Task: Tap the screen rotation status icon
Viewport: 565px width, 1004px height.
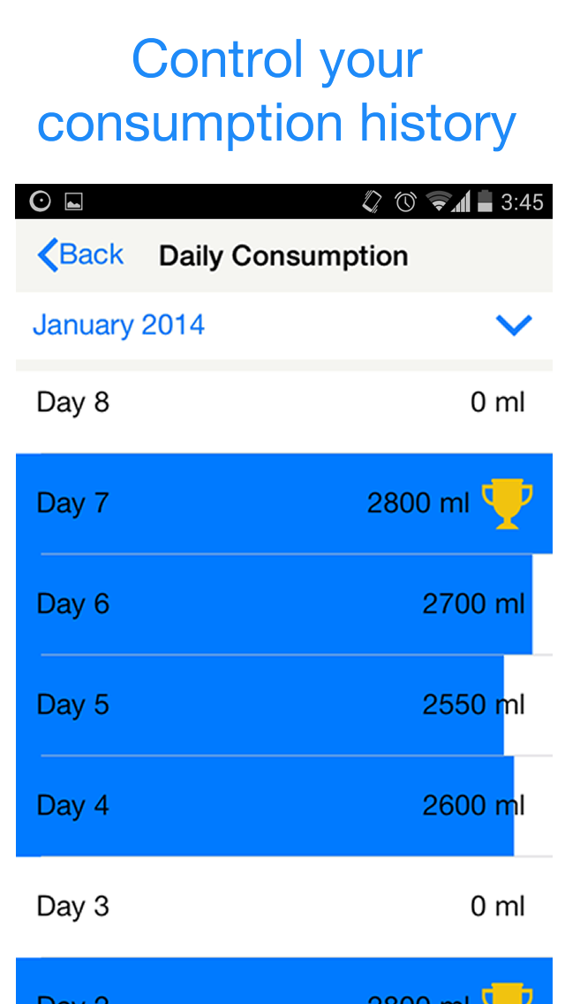Action: pos(373,202)
